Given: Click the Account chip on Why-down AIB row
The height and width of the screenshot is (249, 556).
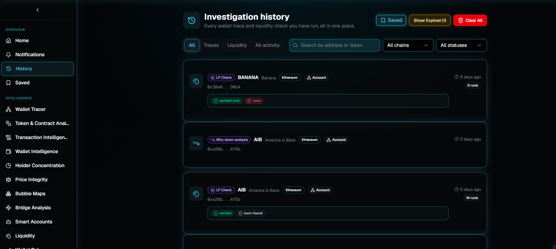Looking at the screenshot, I should (x=336, y=140).
